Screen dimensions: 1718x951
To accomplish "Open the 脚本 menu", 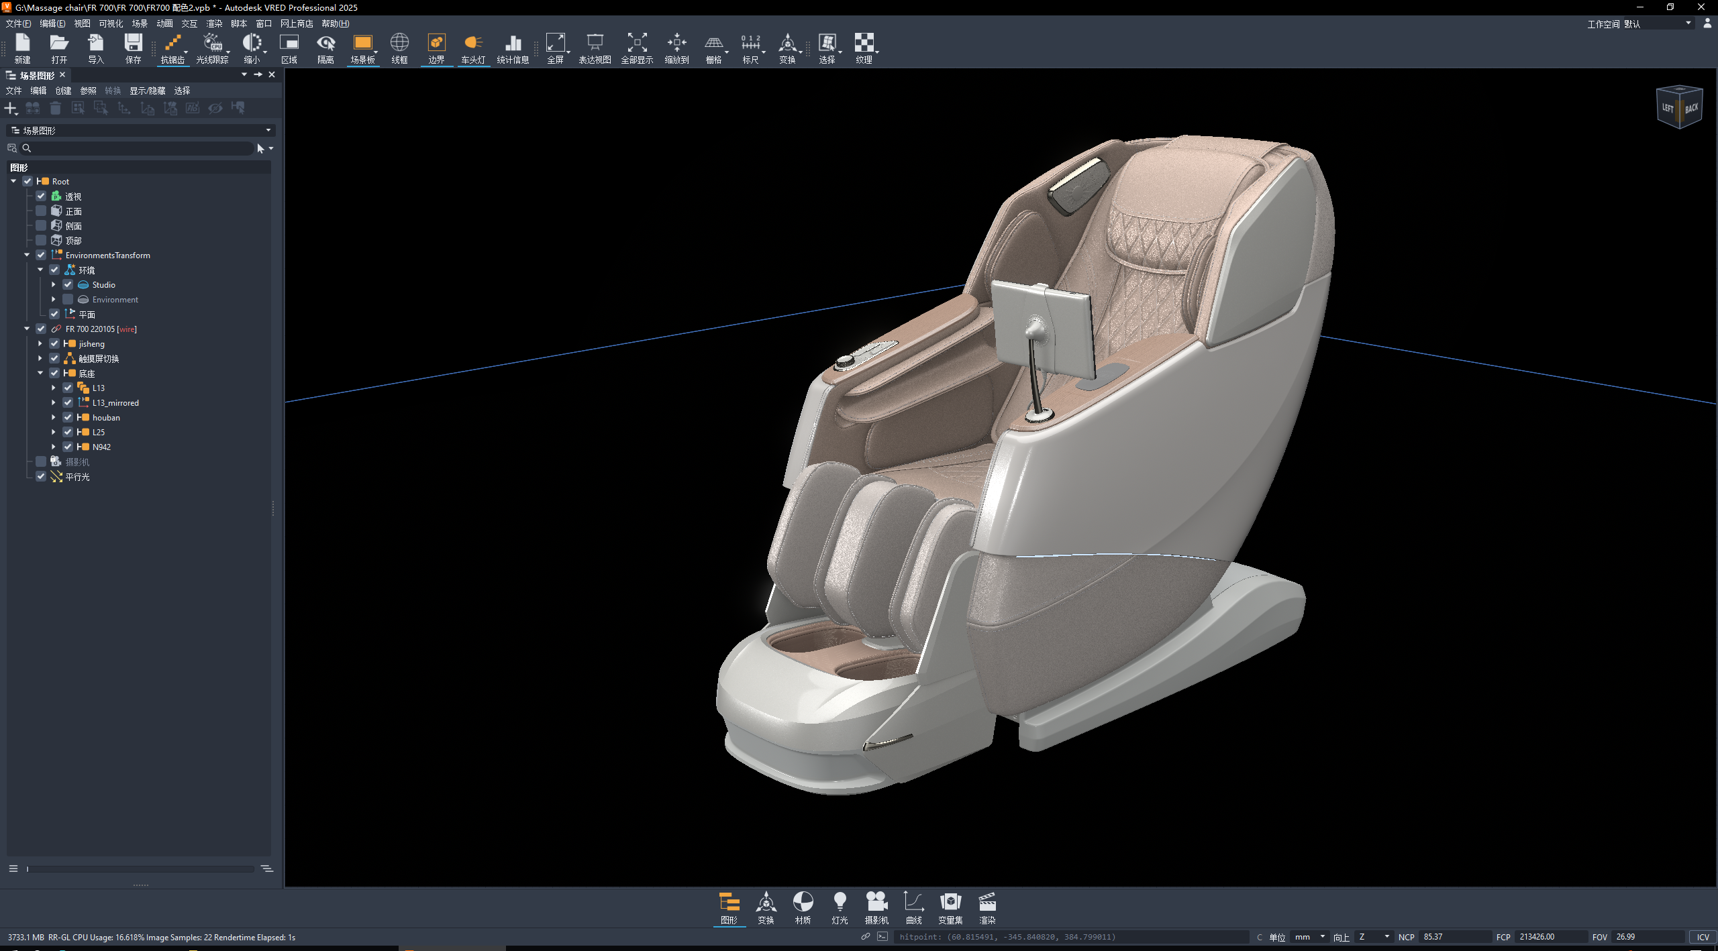I will click(x=238, y=23).
